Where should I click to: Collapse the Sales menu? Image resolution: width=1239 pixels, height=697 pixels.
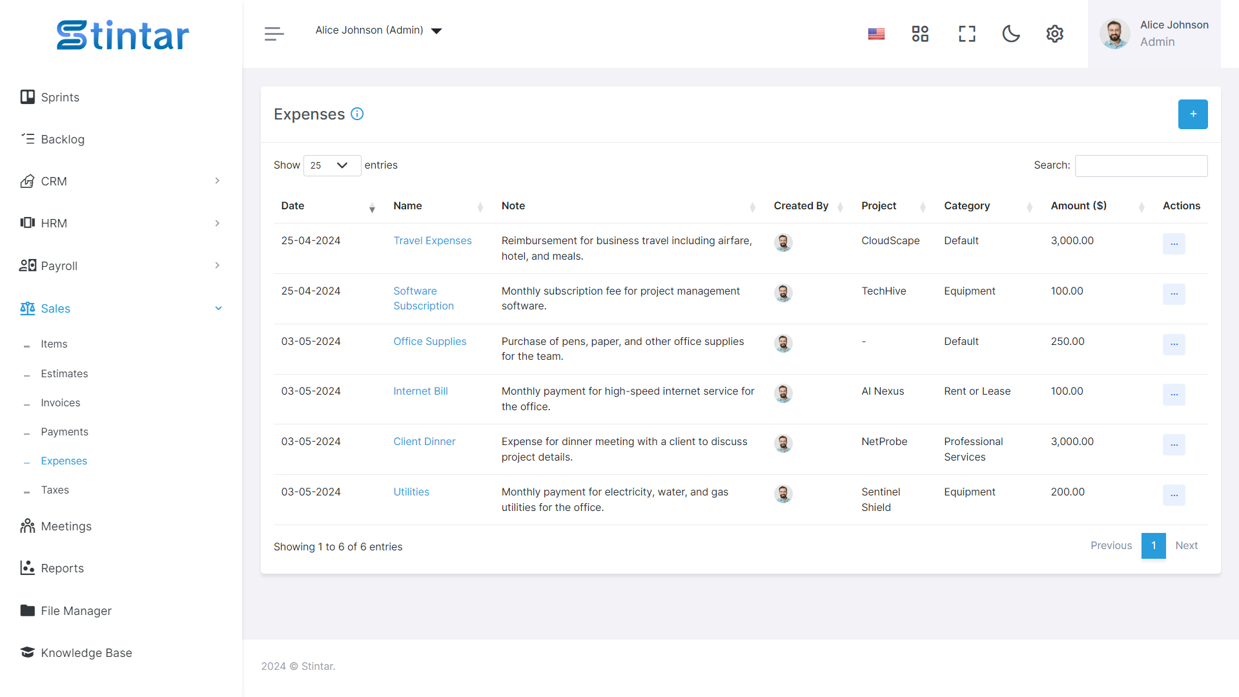point(121,308)
